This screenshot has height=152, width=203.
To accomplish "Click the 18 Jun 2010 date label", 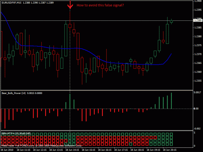I will tap(7, 150).
